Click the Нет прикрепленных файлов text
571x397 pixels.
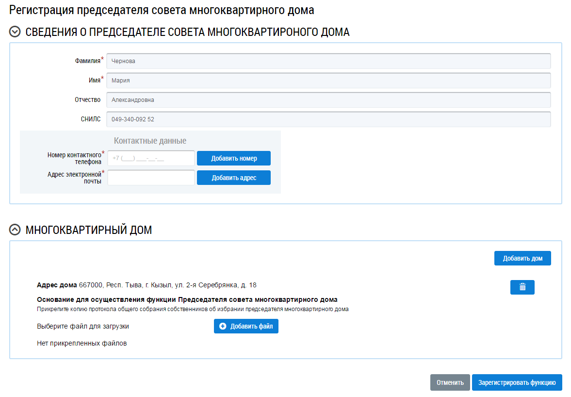coord(82,343)
